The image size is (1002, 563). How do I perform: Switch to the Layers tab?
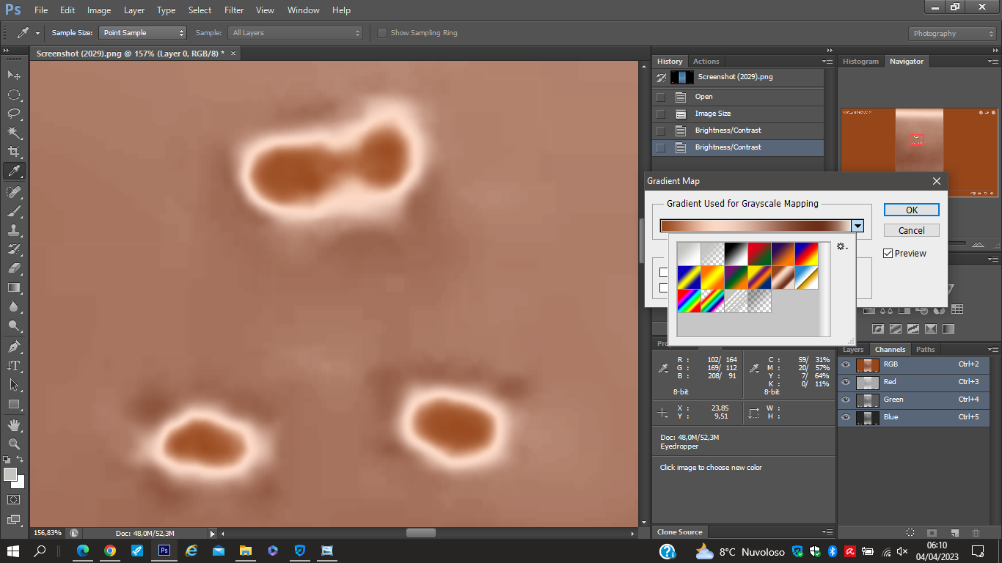tap(853, 350)
